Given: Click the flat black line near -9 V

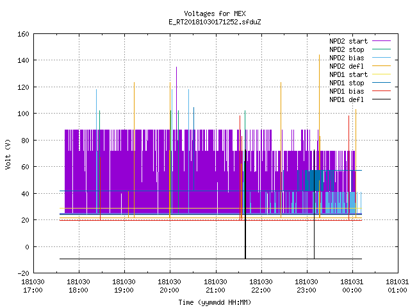Looking at the screenshot, I should coord(211,259).
